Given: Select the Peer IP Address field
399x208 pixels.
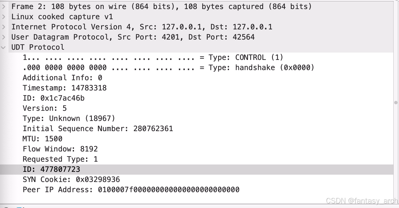Looking at the screenshot, I should 131,189.
